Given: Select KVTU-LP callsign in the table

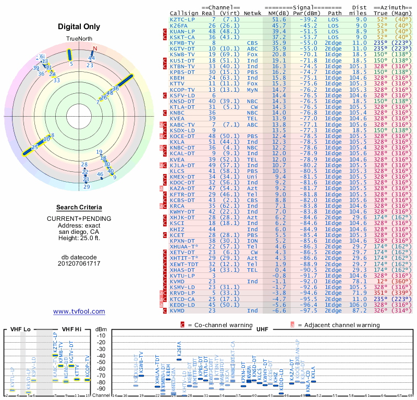Looking at the screenshot, I should 182,276.
